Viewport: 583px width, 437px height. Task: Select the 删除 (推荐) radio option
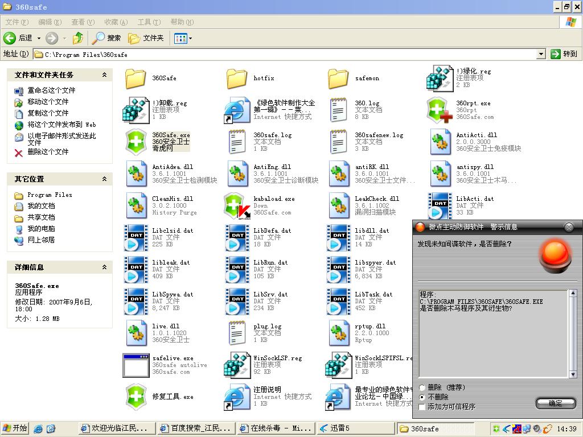pos(422,387)
